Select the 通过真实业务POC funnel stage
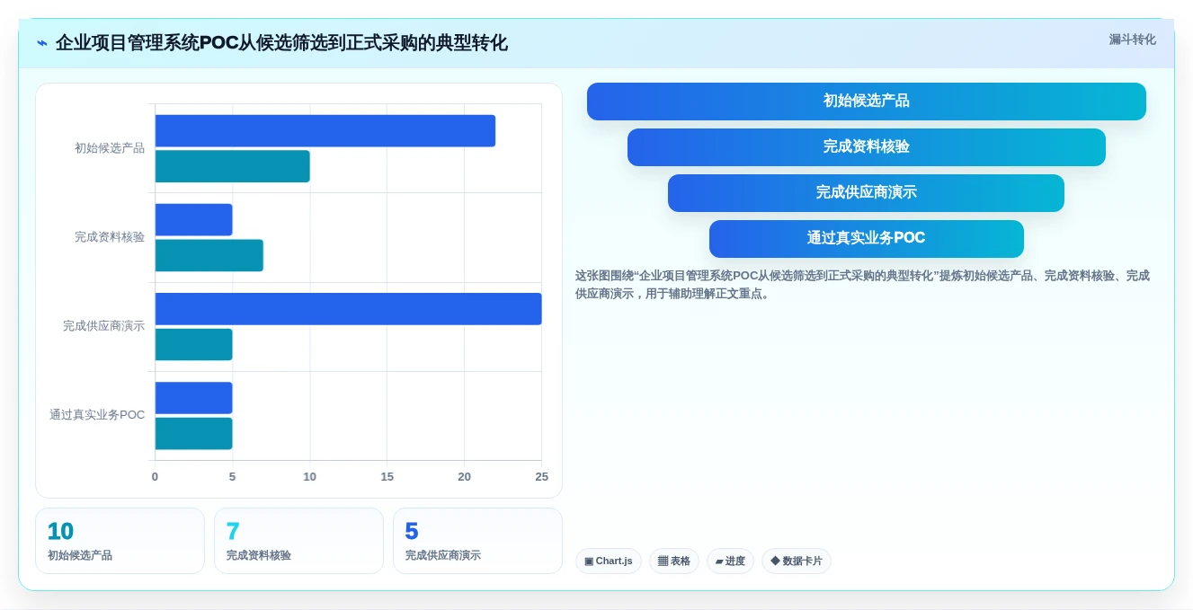Viewport: 1193px width, 610px height. [x=866, y=239]
